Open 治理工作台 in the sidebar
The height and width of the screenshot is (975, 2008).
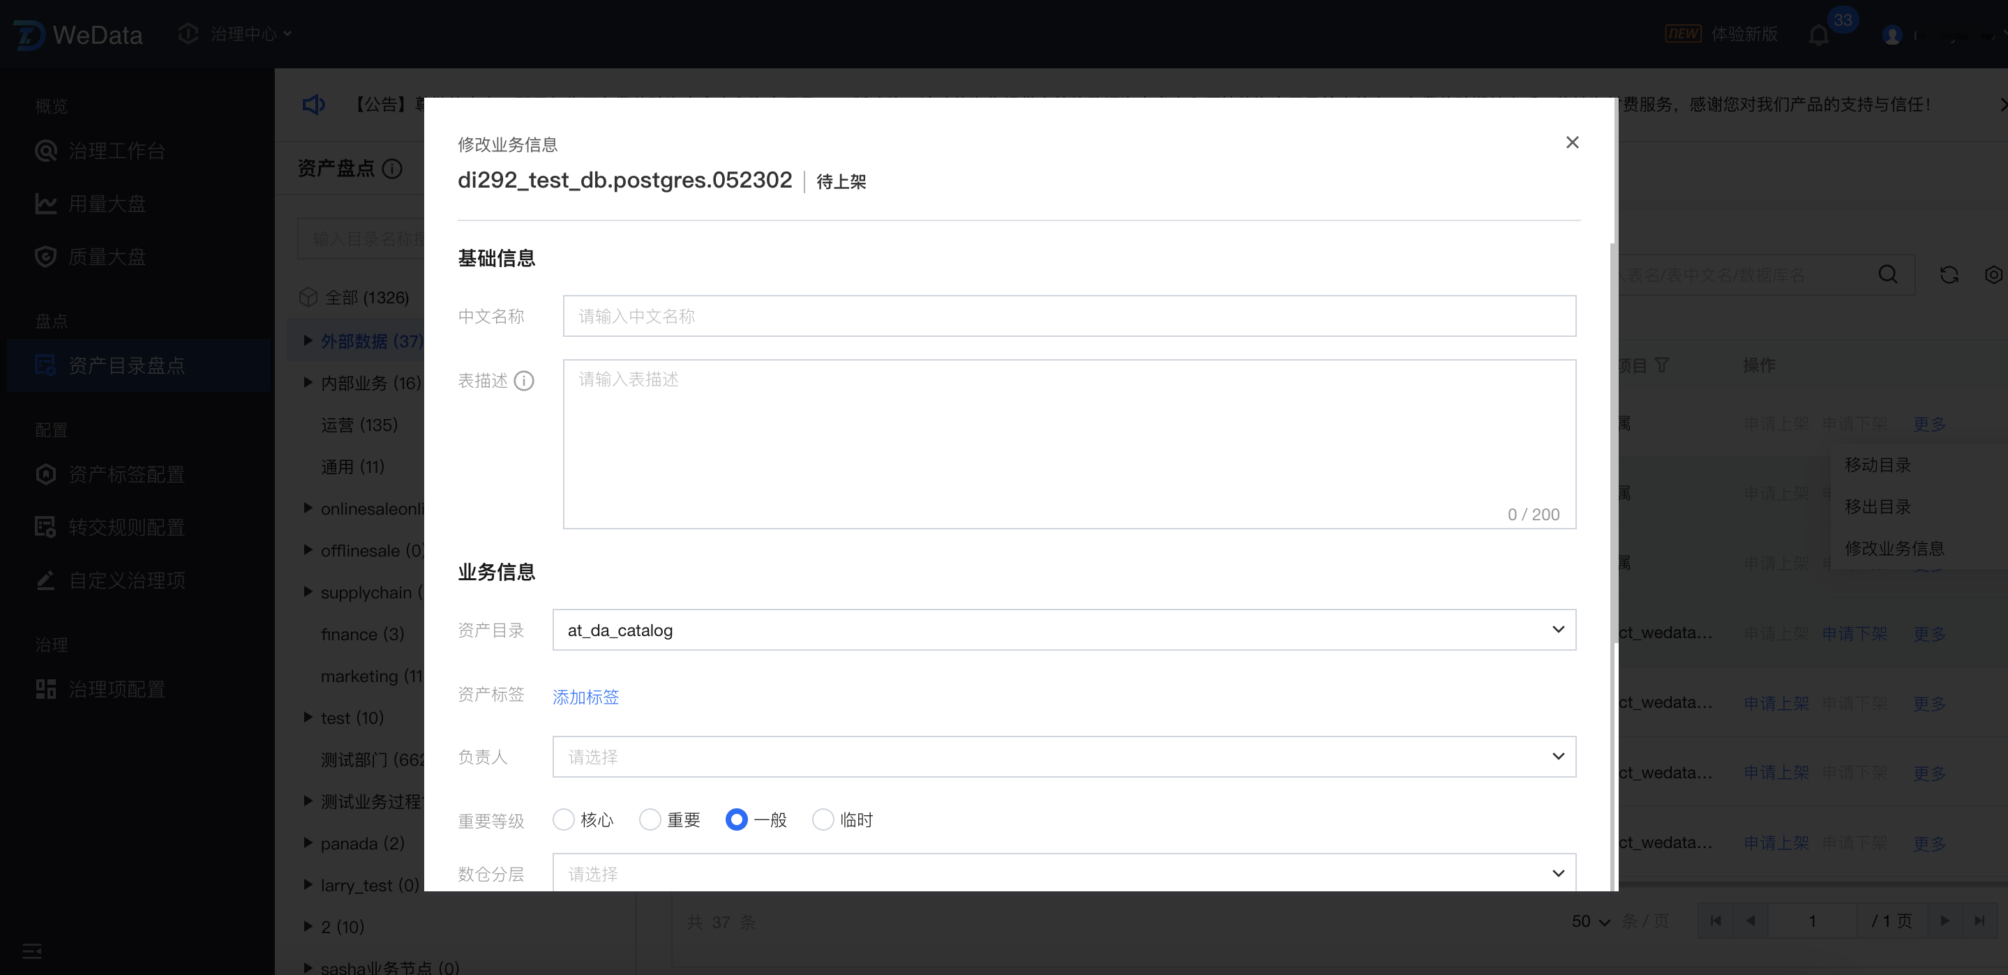(116, 151)
